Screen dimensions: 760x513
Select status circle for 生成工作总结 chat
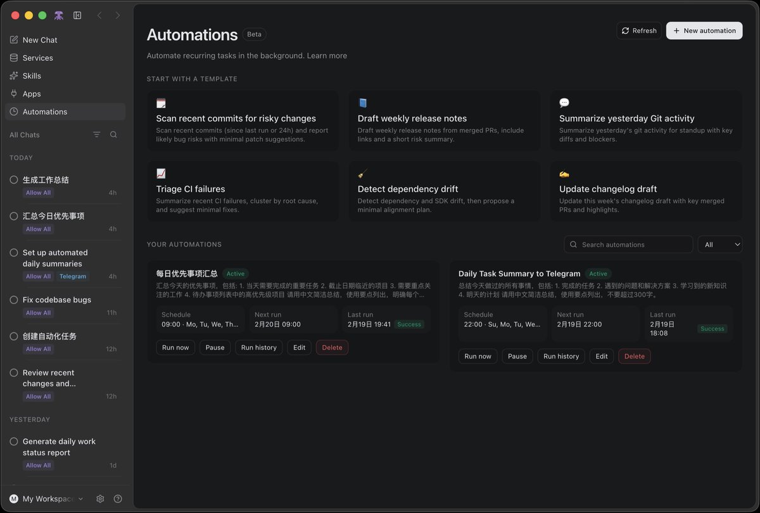tap(14, 180)
